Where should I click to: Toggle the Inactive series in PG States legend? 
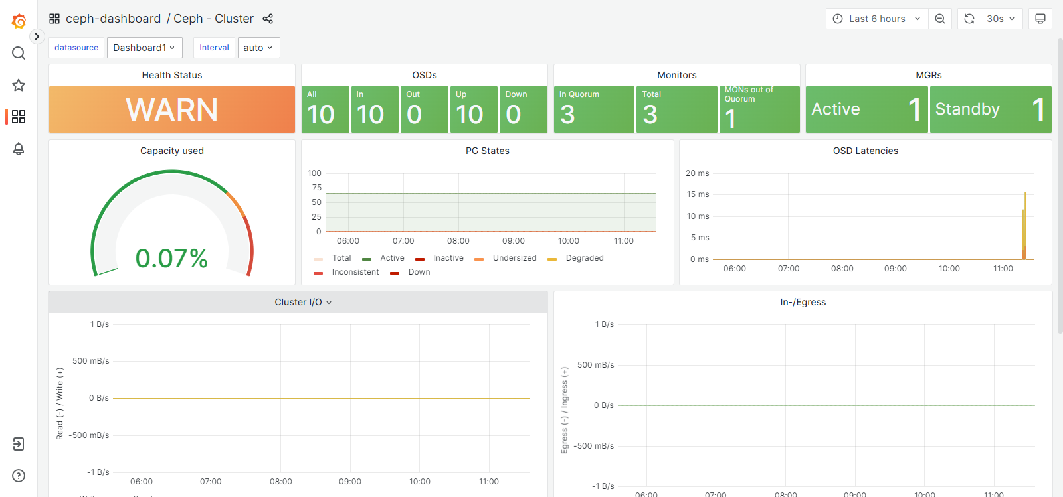(448, 258)
